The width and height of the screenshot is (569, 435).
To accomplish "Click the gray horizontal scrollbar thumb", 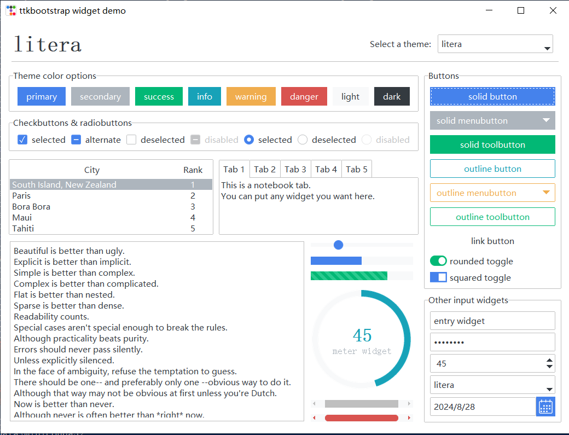I will coord(362,404).
